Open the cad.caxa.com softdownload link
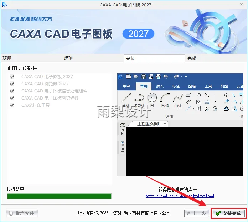Image resolution: width=248 pixels, height=222 pixels. click(180, 196)
